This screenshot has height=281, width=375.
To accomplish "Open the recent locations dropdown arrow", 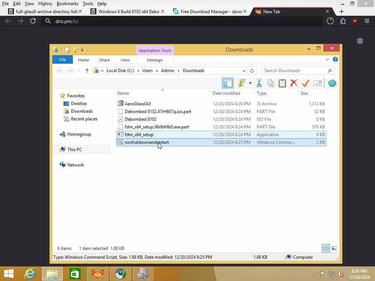I will 79,71.
